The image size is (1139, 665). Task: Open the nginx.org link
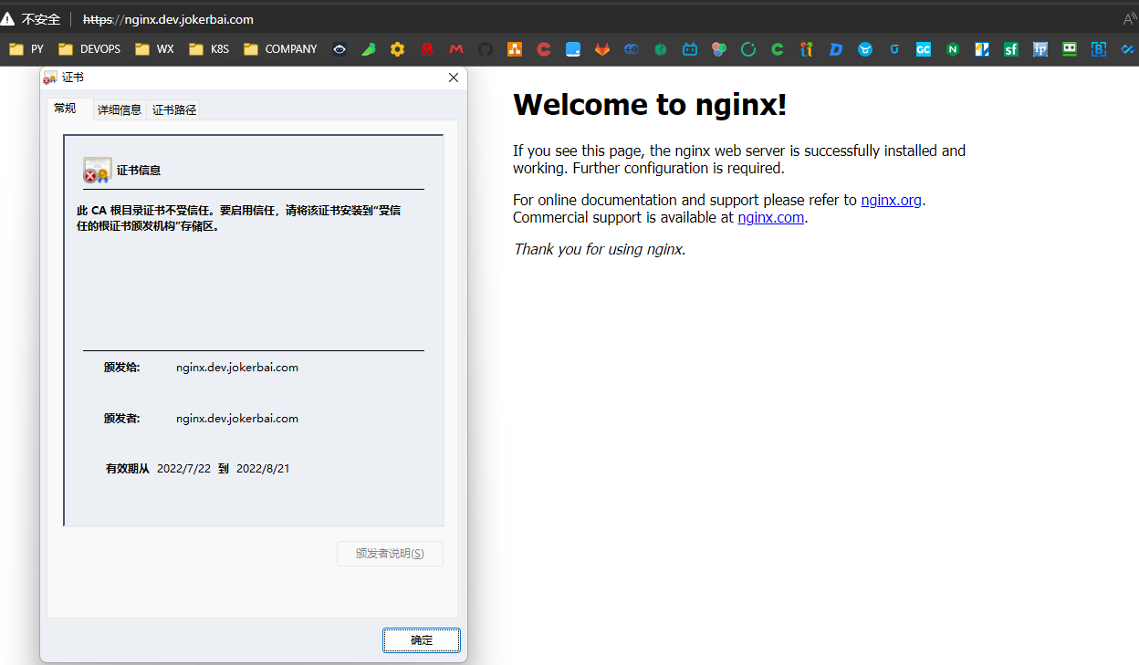[892, 200]
